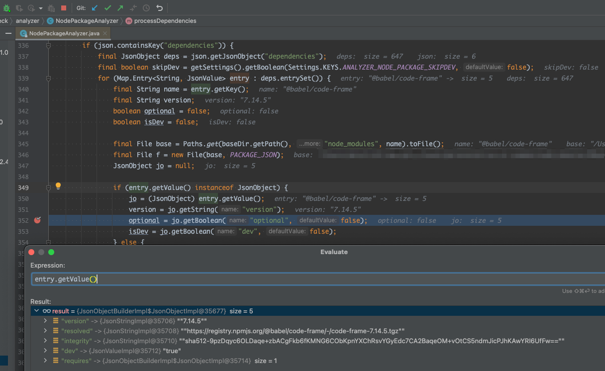
Task: Update project with the blue down-arrow Git icon
Action: (x=95, y=7)
